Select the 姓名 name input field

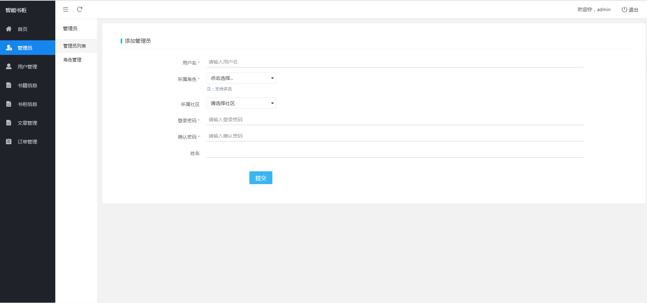coord(395,153)
